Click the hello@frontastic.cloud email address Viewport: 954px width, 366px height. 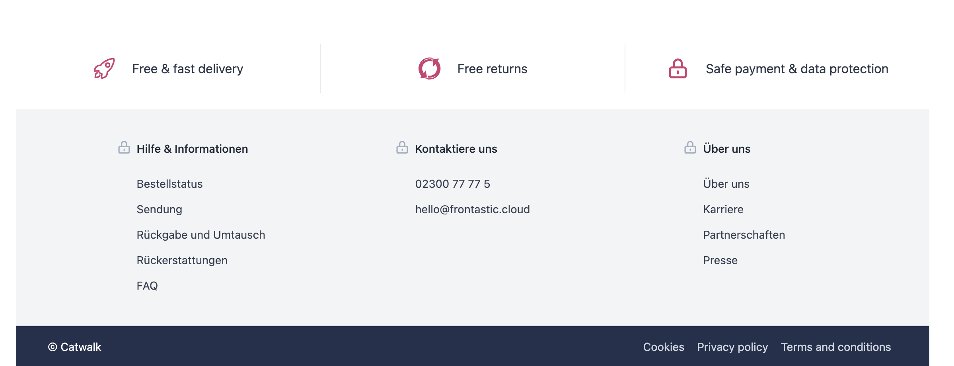(x=472, y=209)
